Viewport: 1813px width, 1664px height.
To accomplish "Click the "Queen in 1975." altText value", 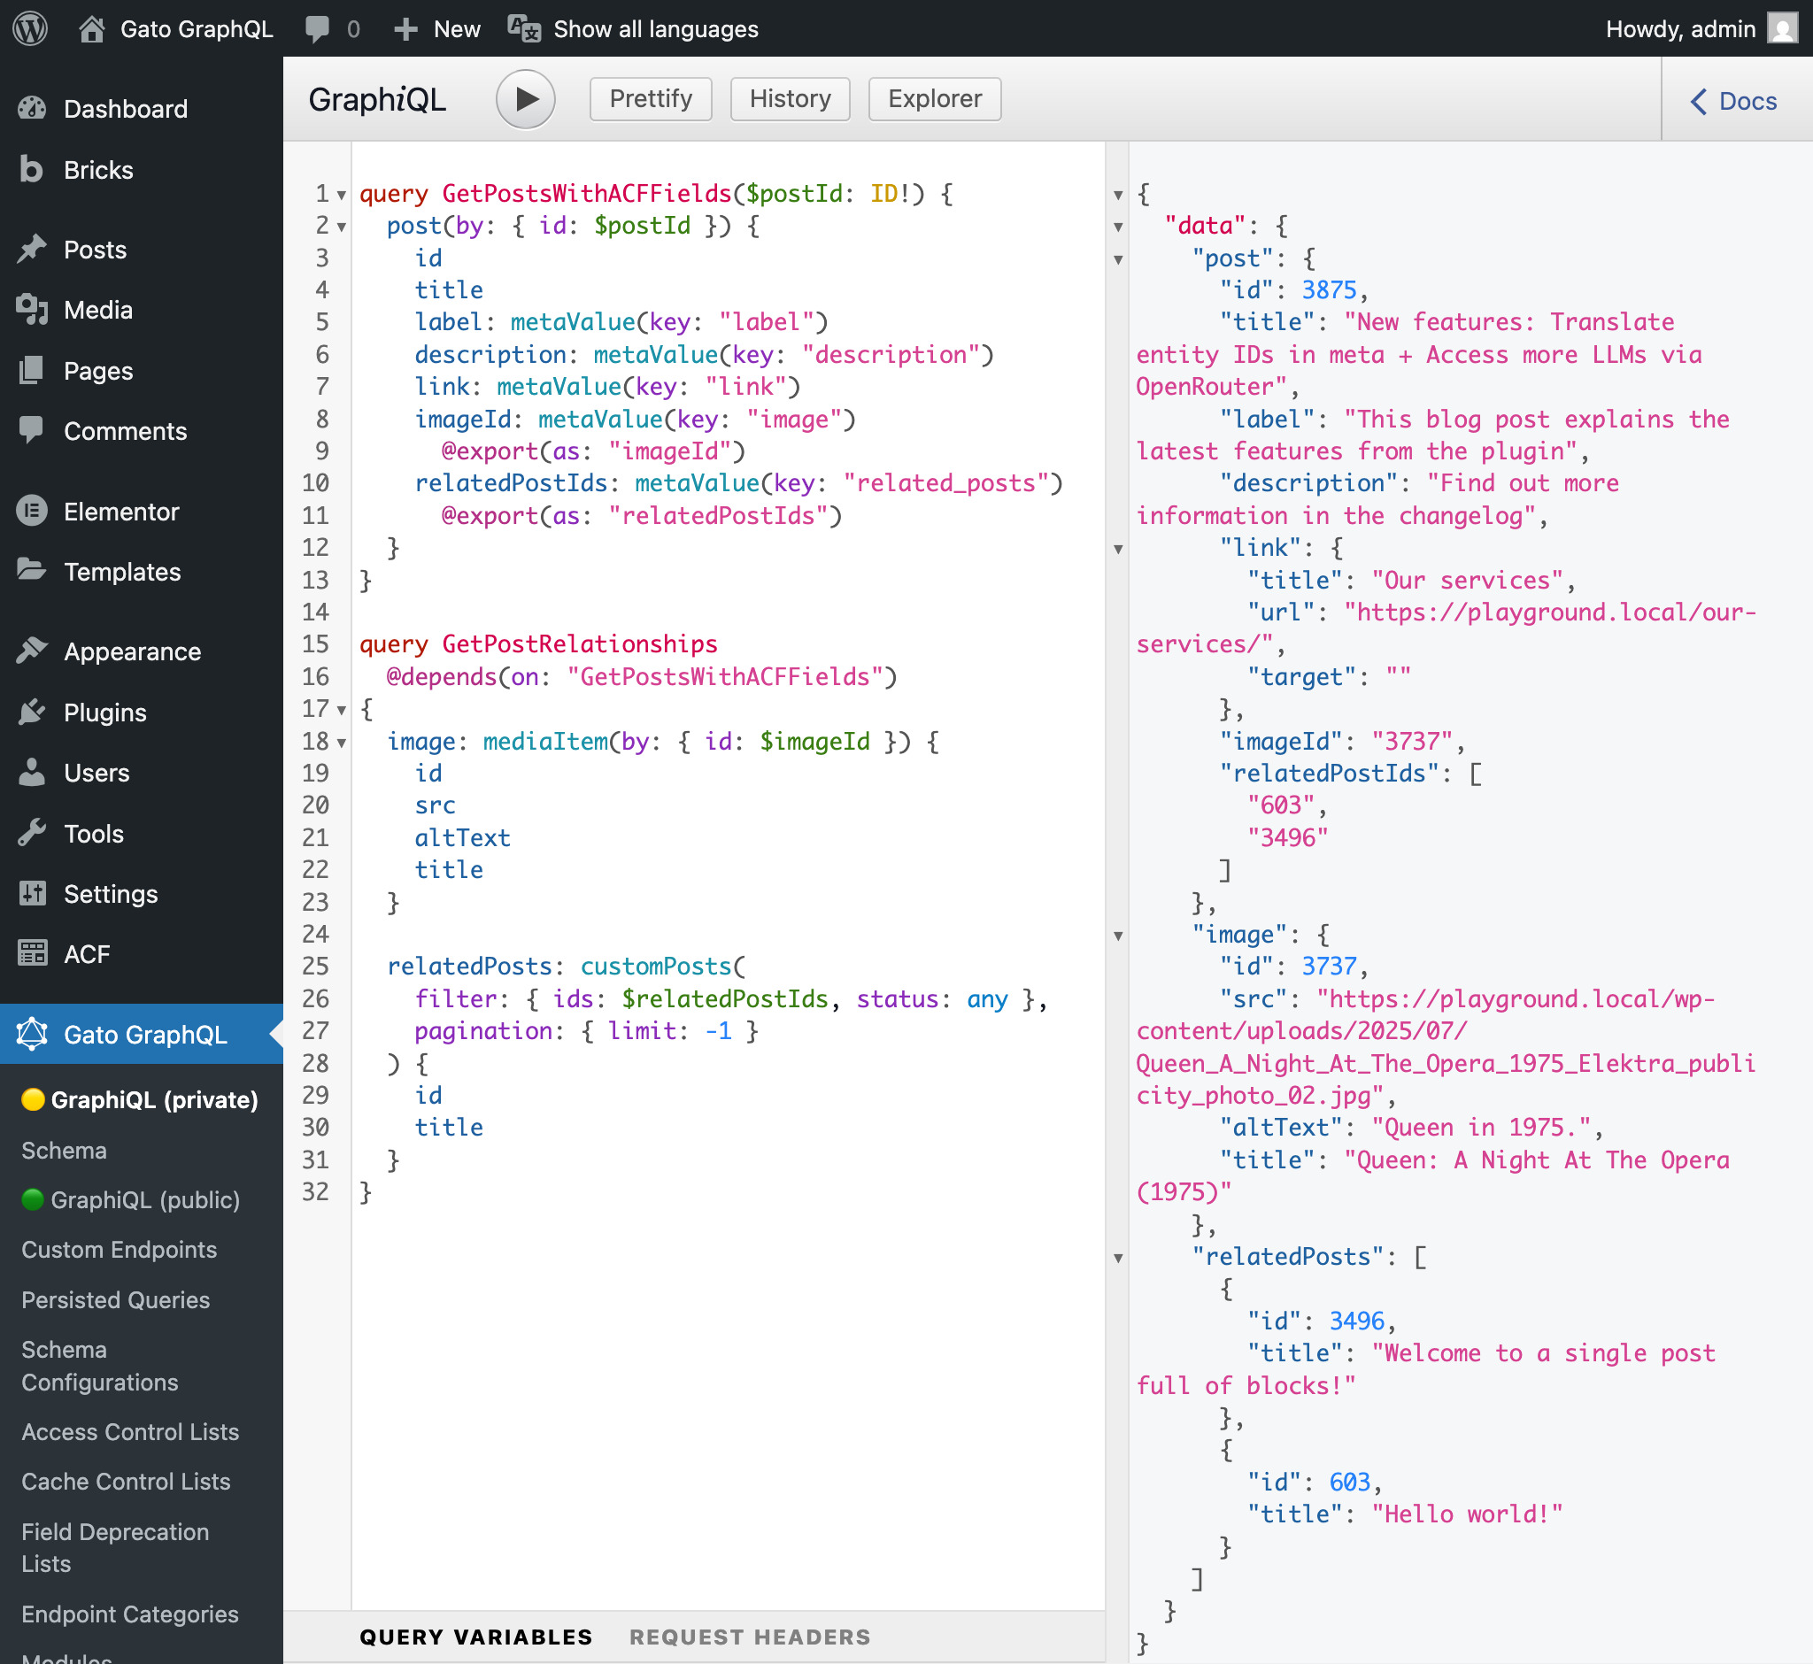I will (x=1481, y=1128).
